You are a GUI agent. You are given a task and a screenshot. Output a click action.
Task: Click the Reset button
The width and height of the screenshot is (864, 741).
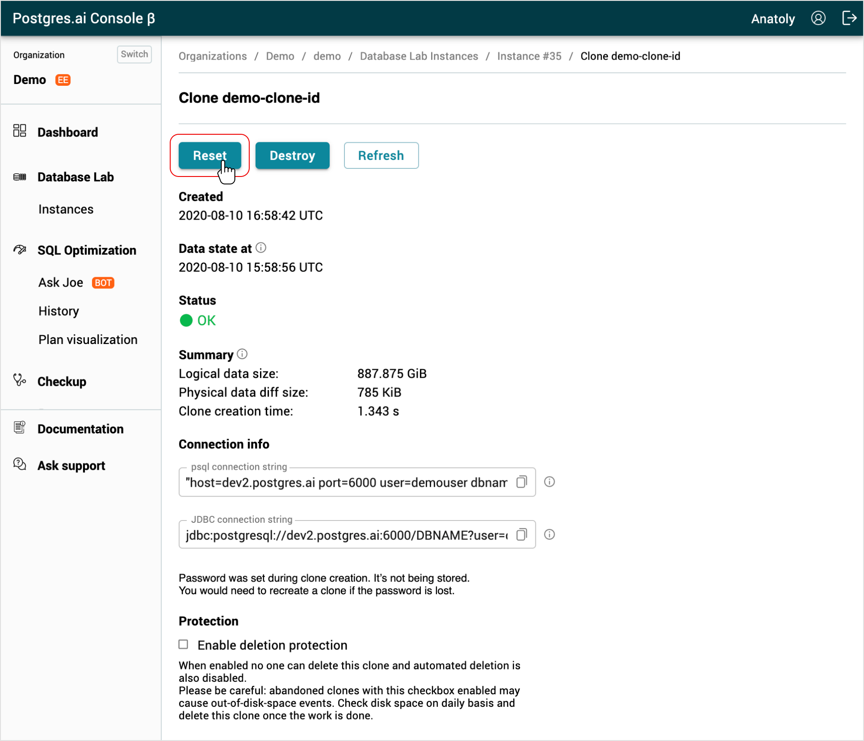[x=210, y=155]
